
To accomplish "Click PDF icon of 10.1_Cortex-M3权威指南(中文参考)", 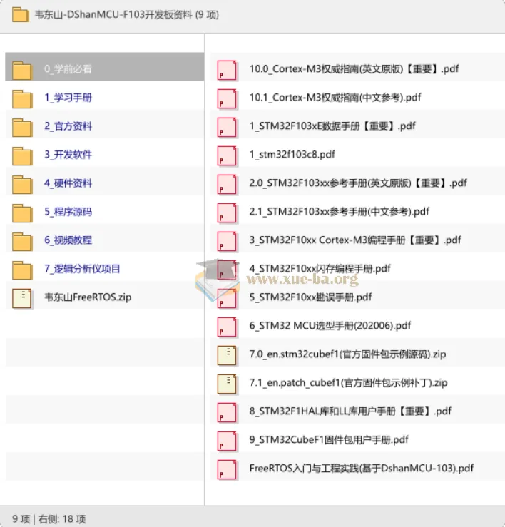I will click(x=227, y=99).
